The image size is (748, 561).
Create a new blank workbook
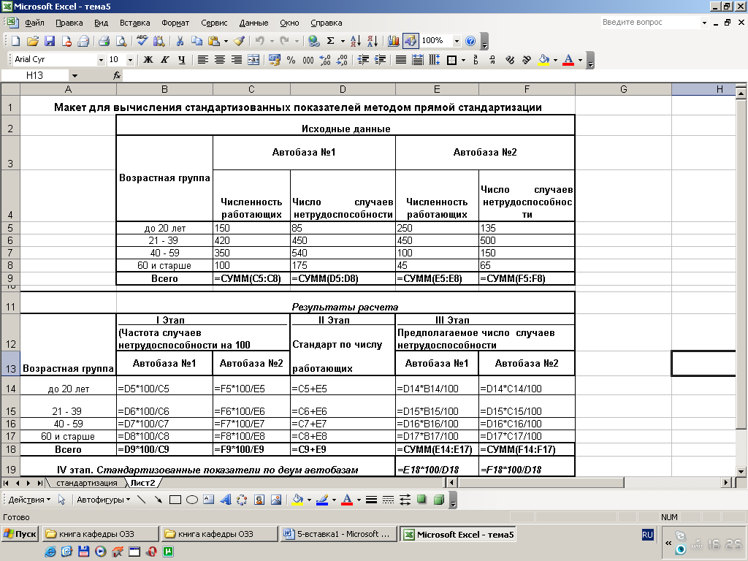pyautogui.click(x=15, y=41)
